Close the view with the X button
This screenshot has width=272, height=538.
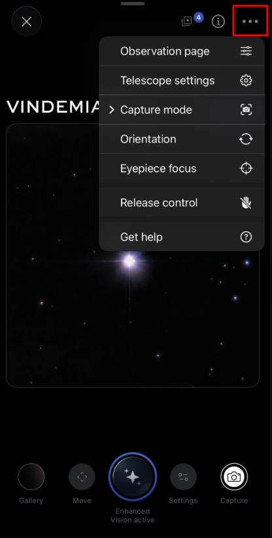[x=26, y=22]
